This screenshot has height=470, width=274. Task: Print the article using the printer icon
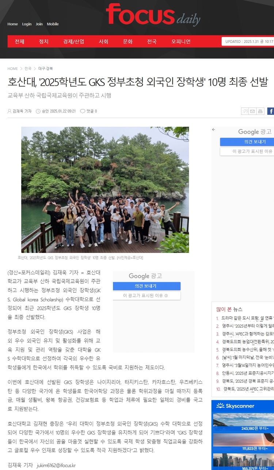pos(260,111)
